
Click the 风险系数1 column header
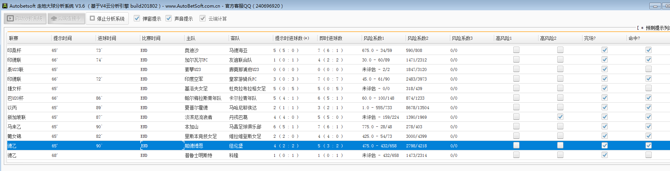pyautogui.click(x=373, y=38)
